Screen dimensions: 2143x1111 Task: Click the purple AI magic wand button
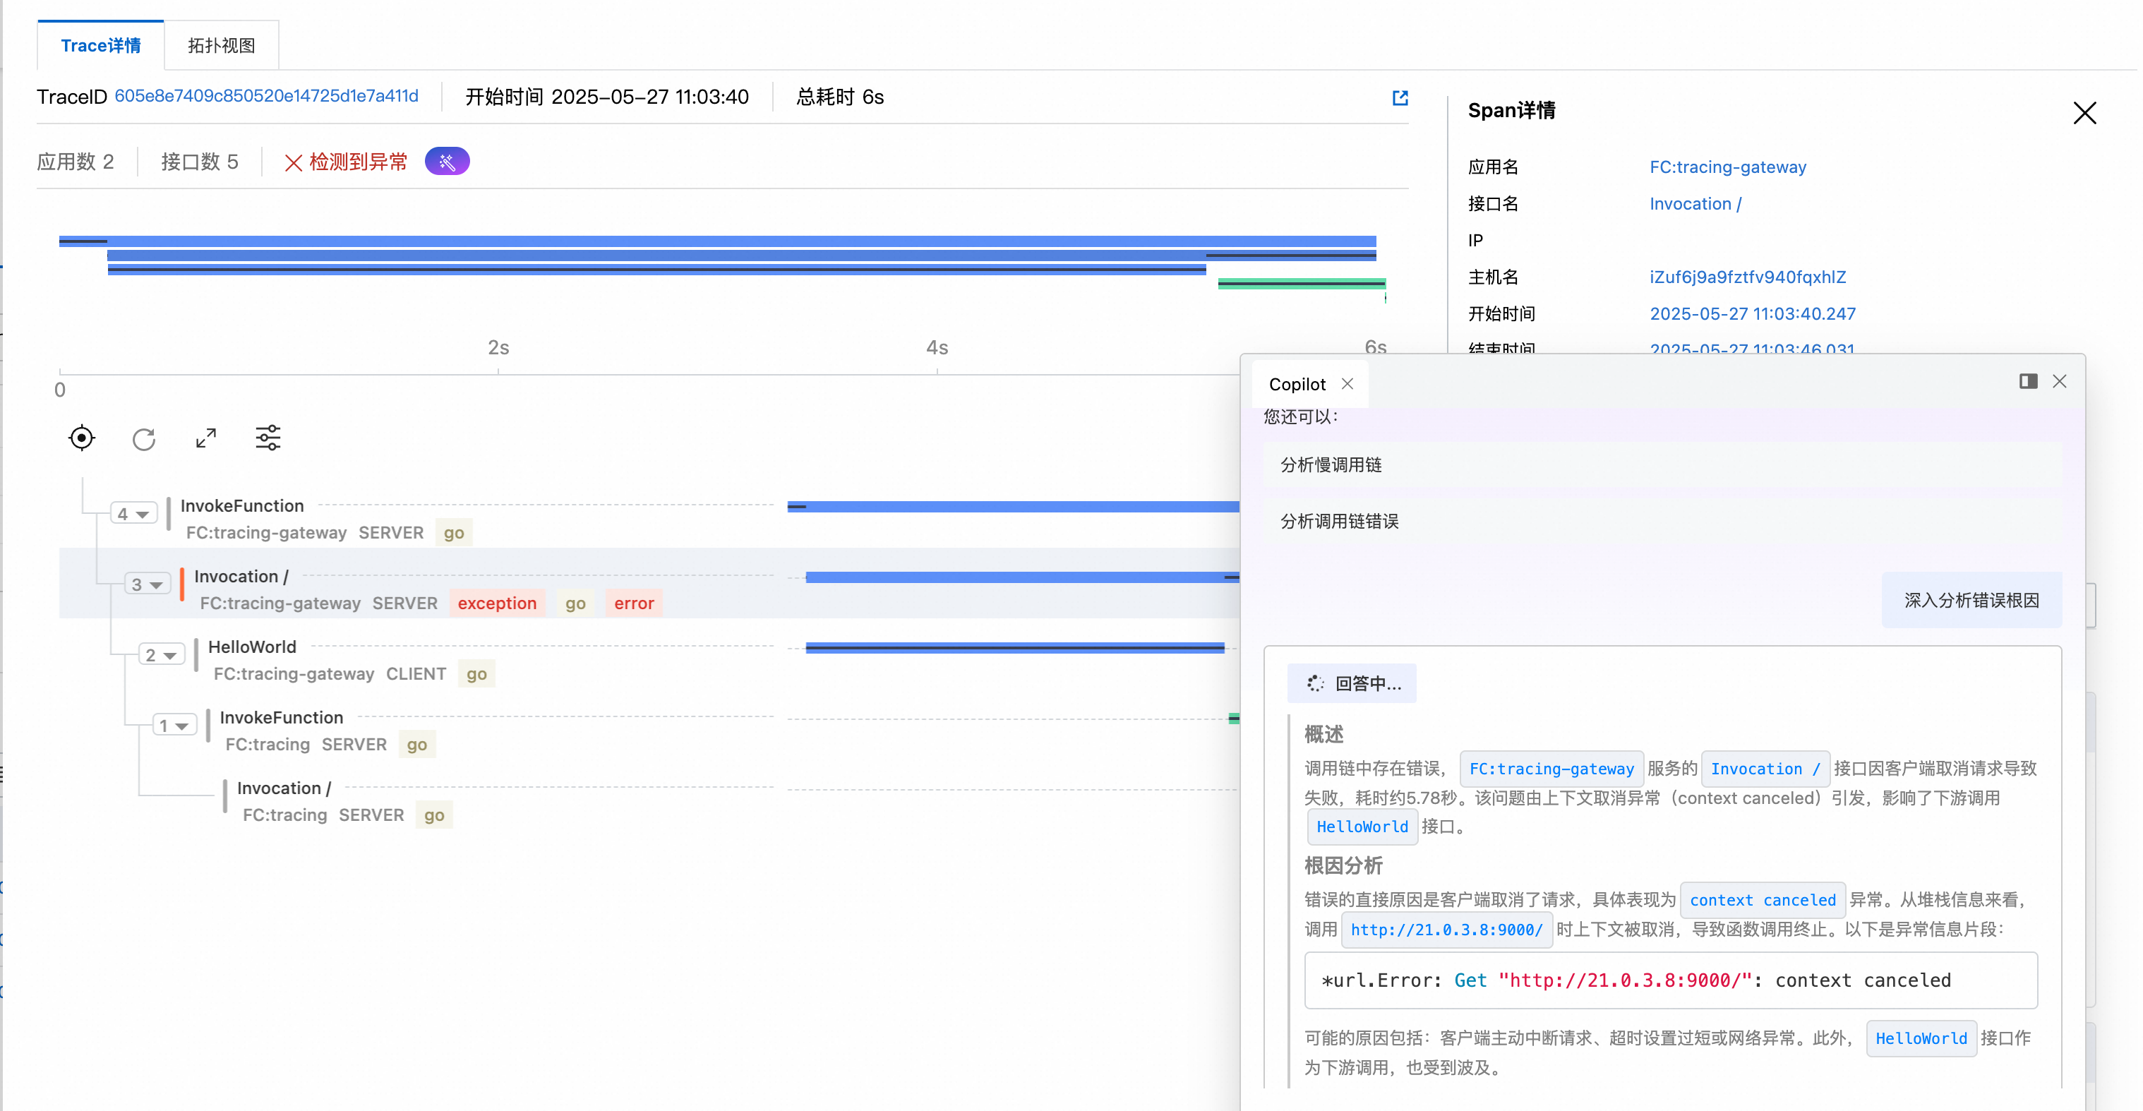pyautogui.click(x=447, y=162)
